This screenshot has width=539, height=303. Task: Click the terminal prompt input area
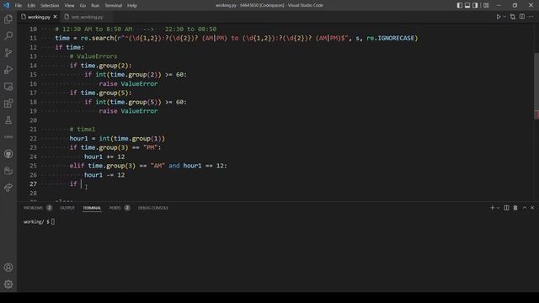52,222
